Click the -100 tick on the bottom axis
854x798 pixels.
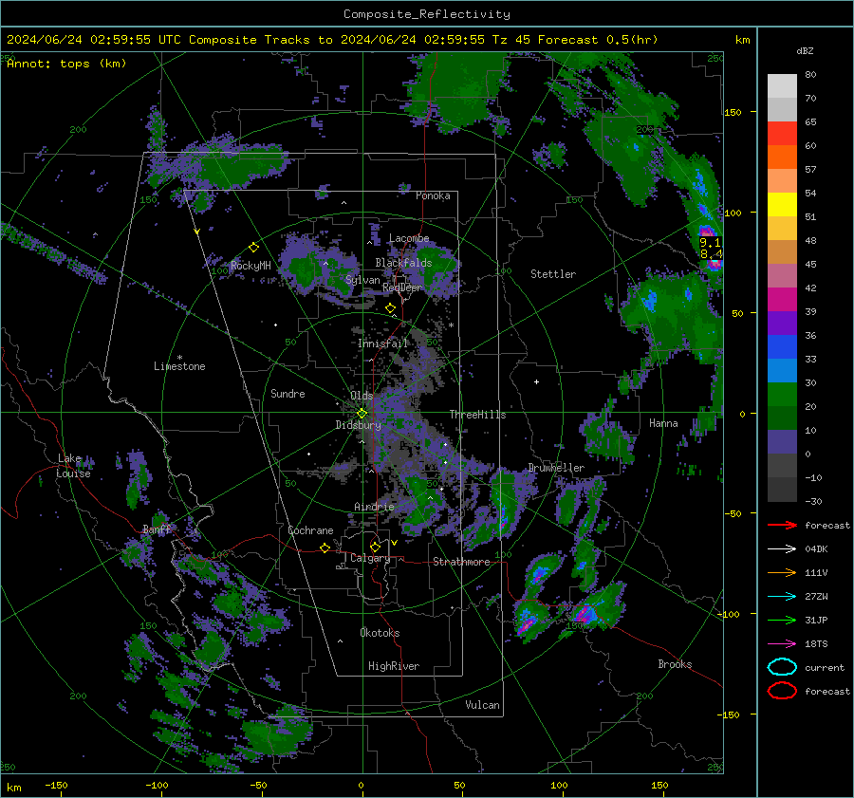157,785
